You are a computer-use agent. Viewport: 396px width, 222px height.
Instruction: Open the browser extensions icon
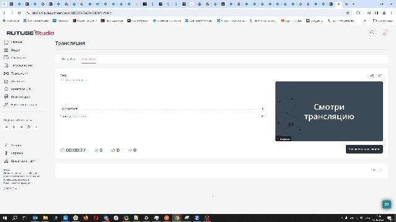point(358,13)
